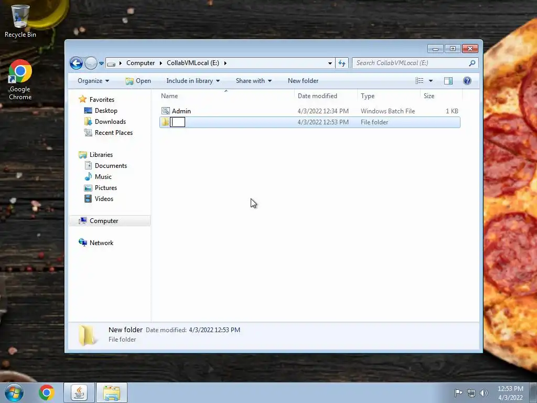Select the Admin batch file icon

tap(165, 111)
